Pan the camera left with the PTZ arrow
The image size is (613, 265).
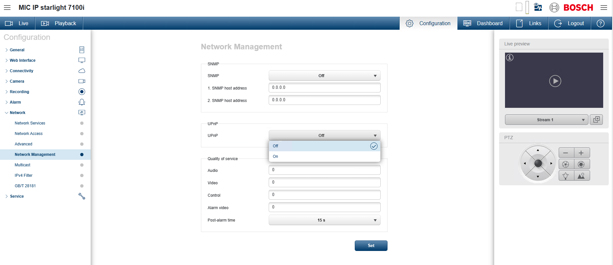pos(525,163)
